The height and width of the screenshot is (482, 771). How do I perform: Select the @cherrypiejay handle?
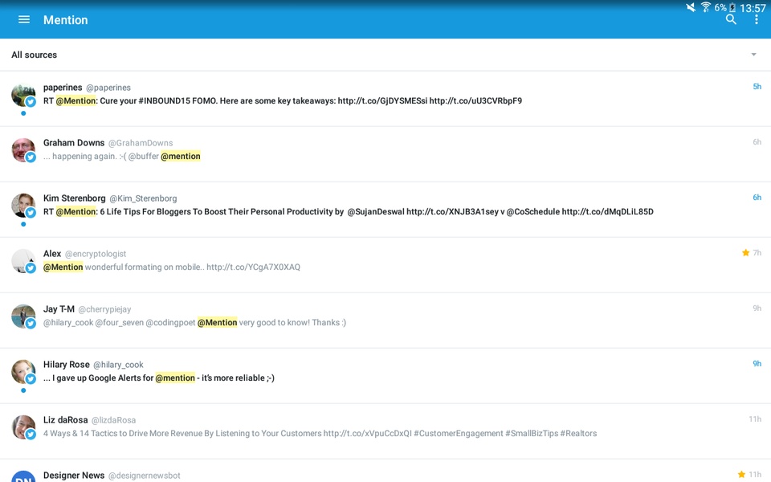[104, 309]
